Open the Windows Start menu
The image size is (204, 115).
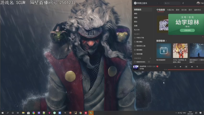(x=3, y=113)
